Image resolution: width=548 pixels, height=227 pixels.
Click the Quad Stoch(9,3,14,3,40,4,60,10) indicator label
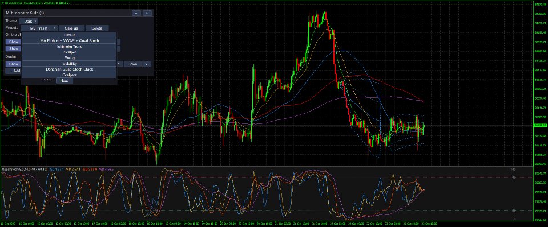click(x=25, y=169)
